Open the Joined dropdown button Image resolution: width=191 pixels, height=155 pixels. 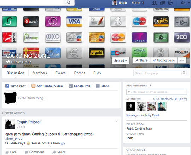pos(121,61)
